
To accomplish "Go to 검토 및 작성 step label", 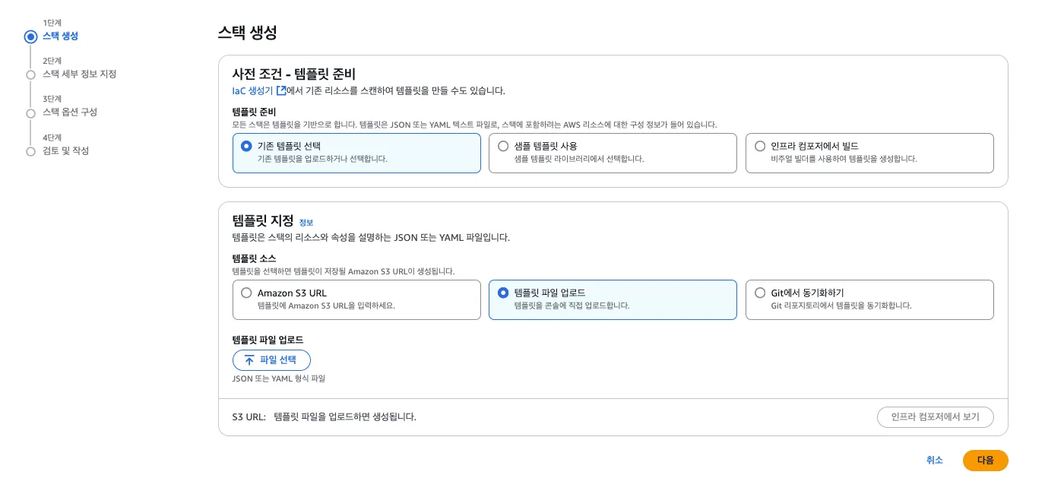I will (65, 151).
